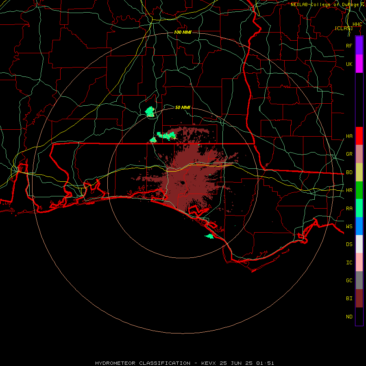Click the "HR" legend label

[x=349, y=190]
